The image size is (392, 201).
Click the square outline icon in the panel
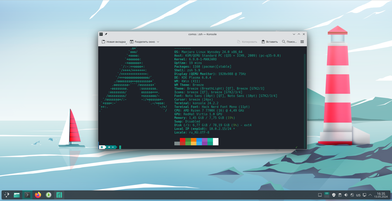pos(320,195)
